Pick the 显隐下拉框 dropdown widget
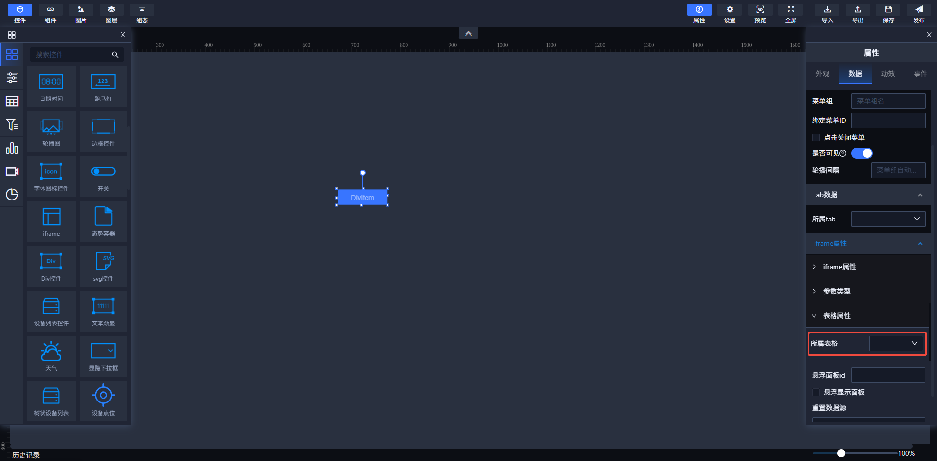 [x=103, y=356]
